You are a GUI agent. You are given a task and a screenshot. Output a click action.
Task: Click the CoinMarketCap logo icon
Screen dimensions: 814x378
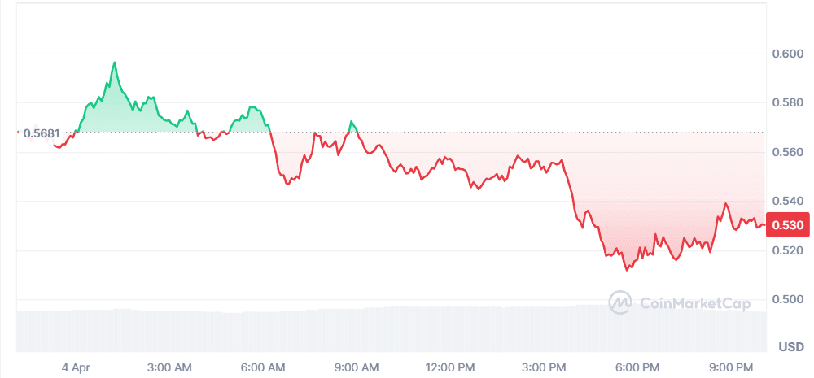point(620,303)
